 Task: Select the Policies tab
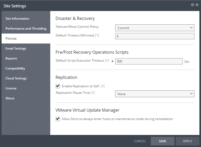[x=26, y=39]
